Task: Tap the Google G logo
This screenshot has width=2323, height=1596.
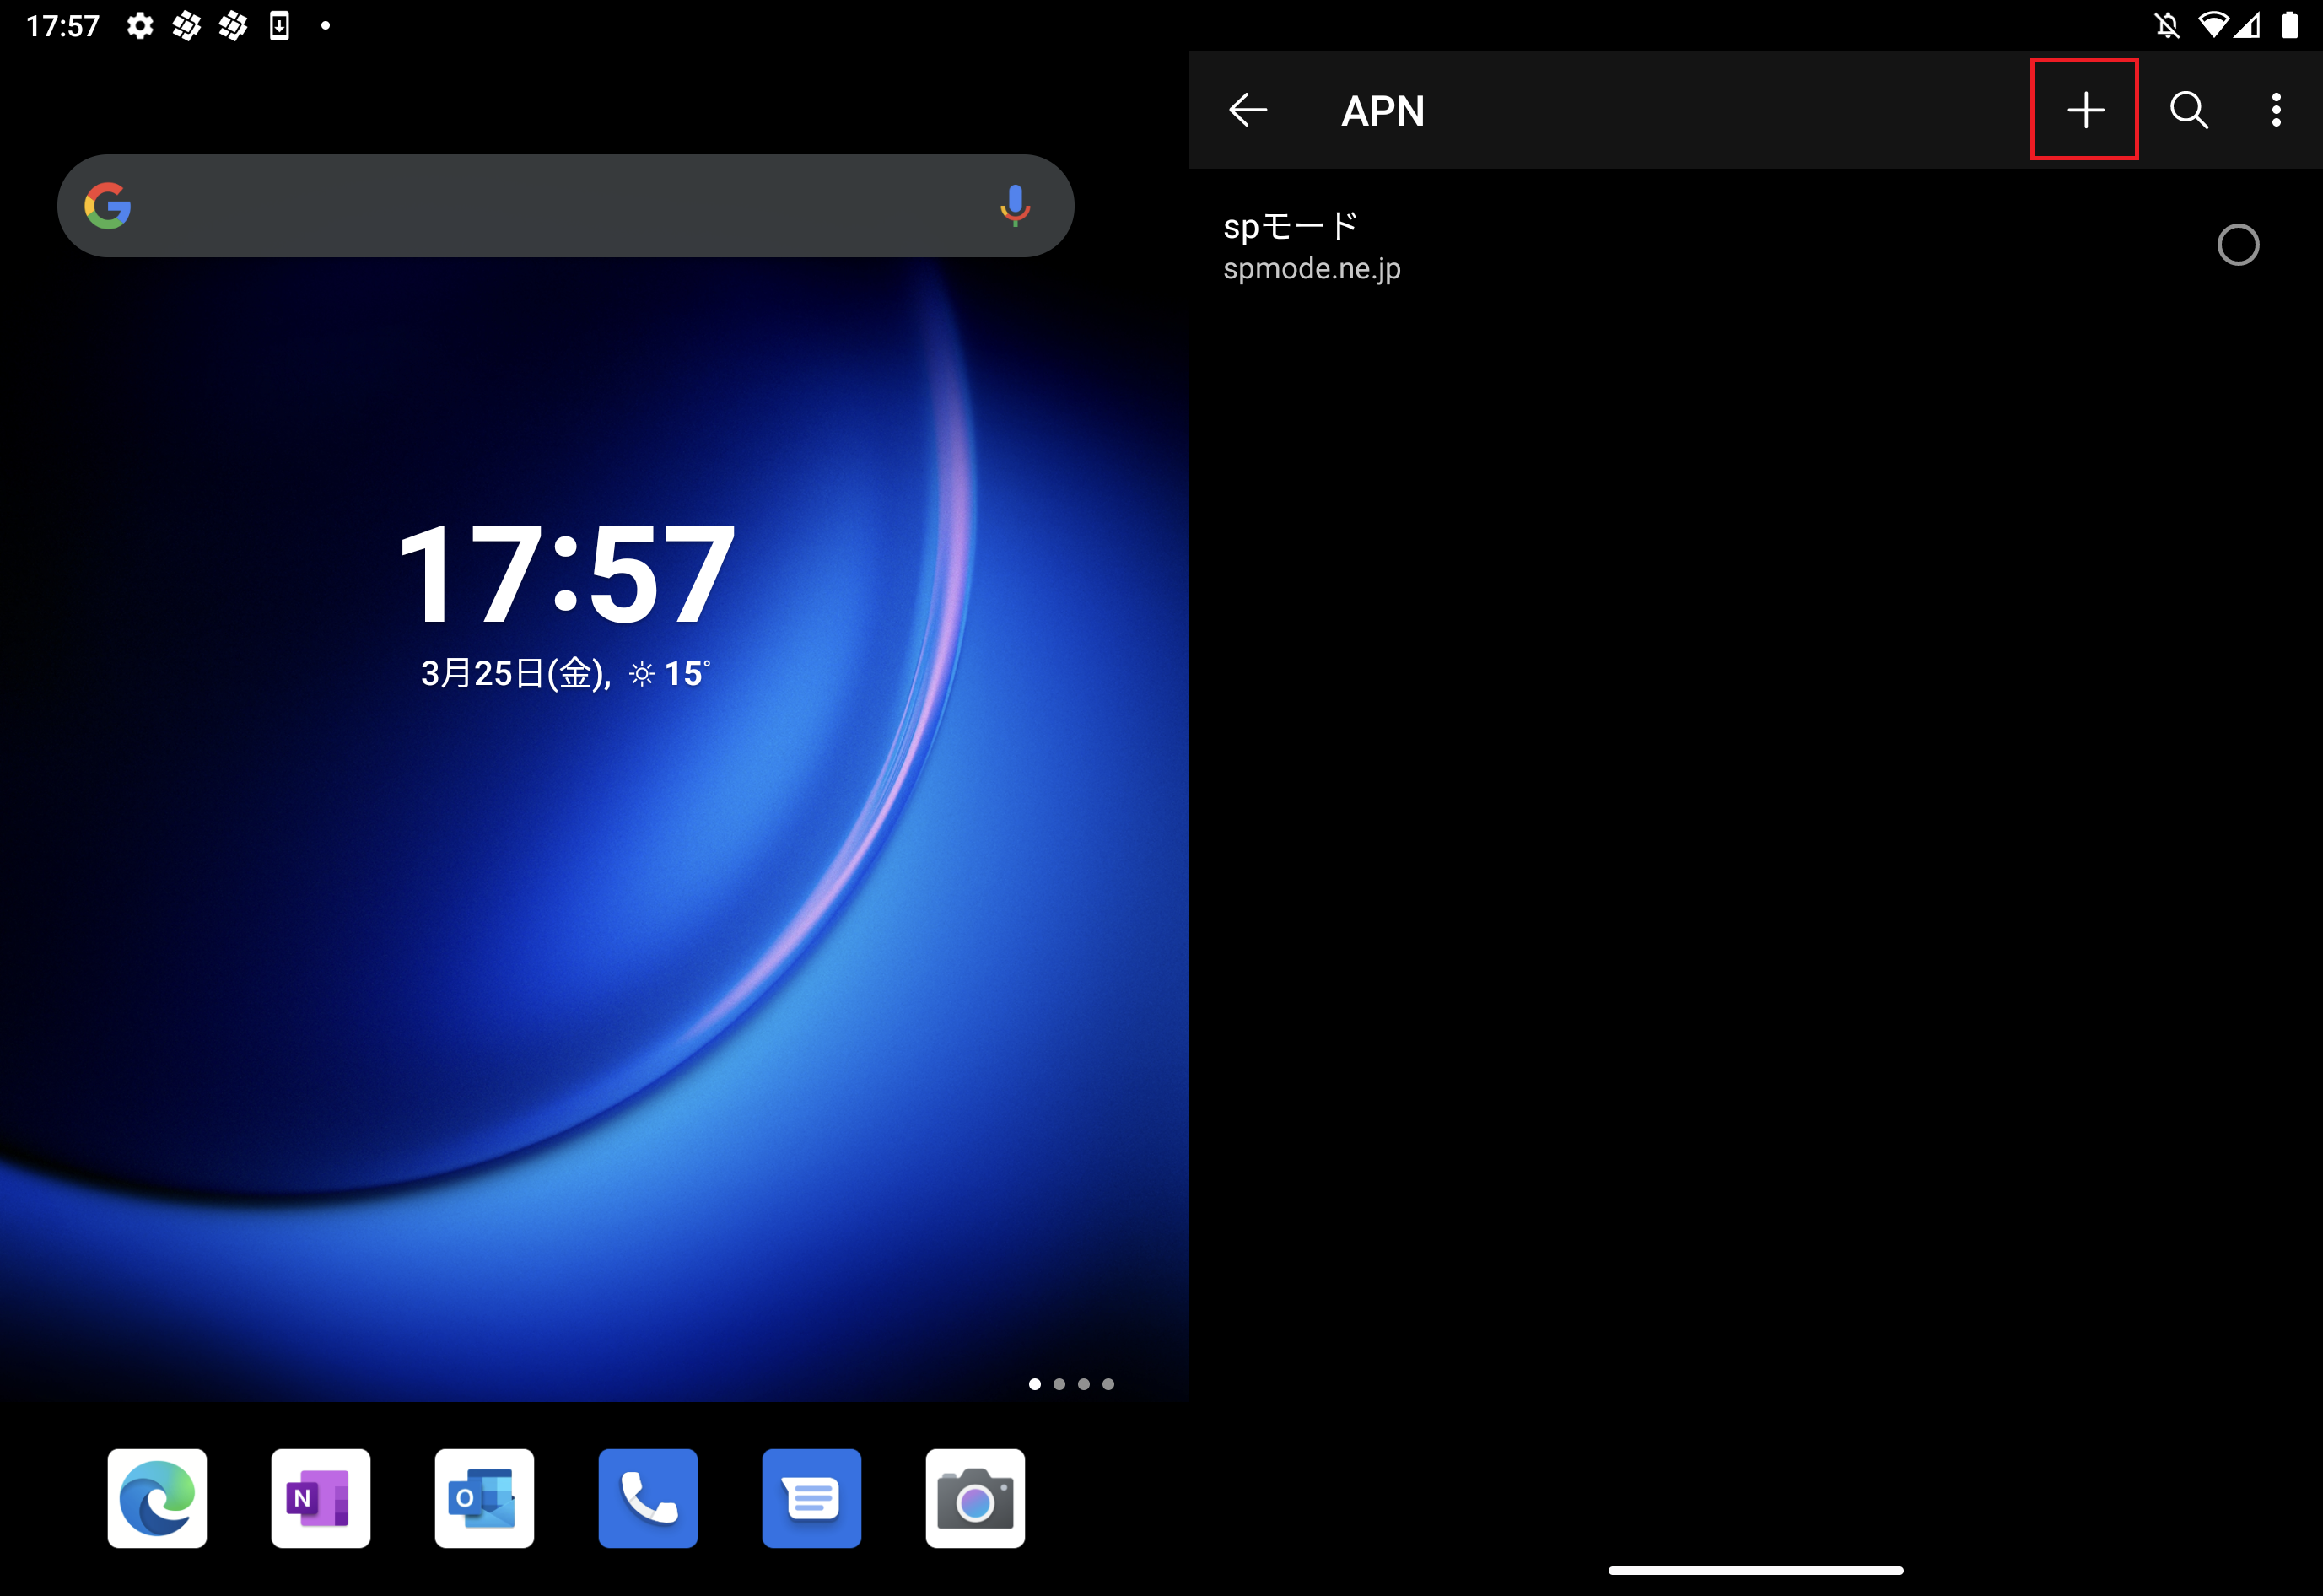Action: pyautogui.click(x=108, y=206)
